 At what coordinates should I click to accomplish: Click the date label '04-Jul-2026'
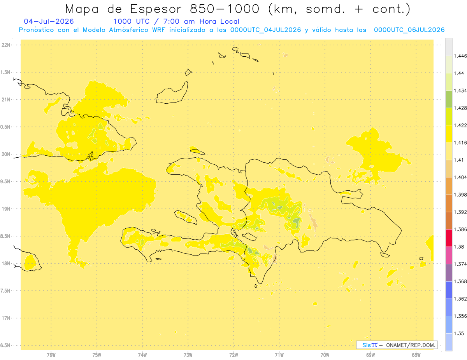tap(49, 21)
